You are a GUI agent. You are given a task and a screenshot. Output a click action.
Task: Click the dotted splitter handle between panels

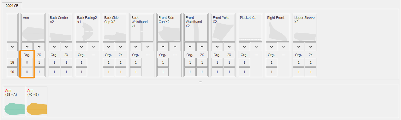(200, 82)
